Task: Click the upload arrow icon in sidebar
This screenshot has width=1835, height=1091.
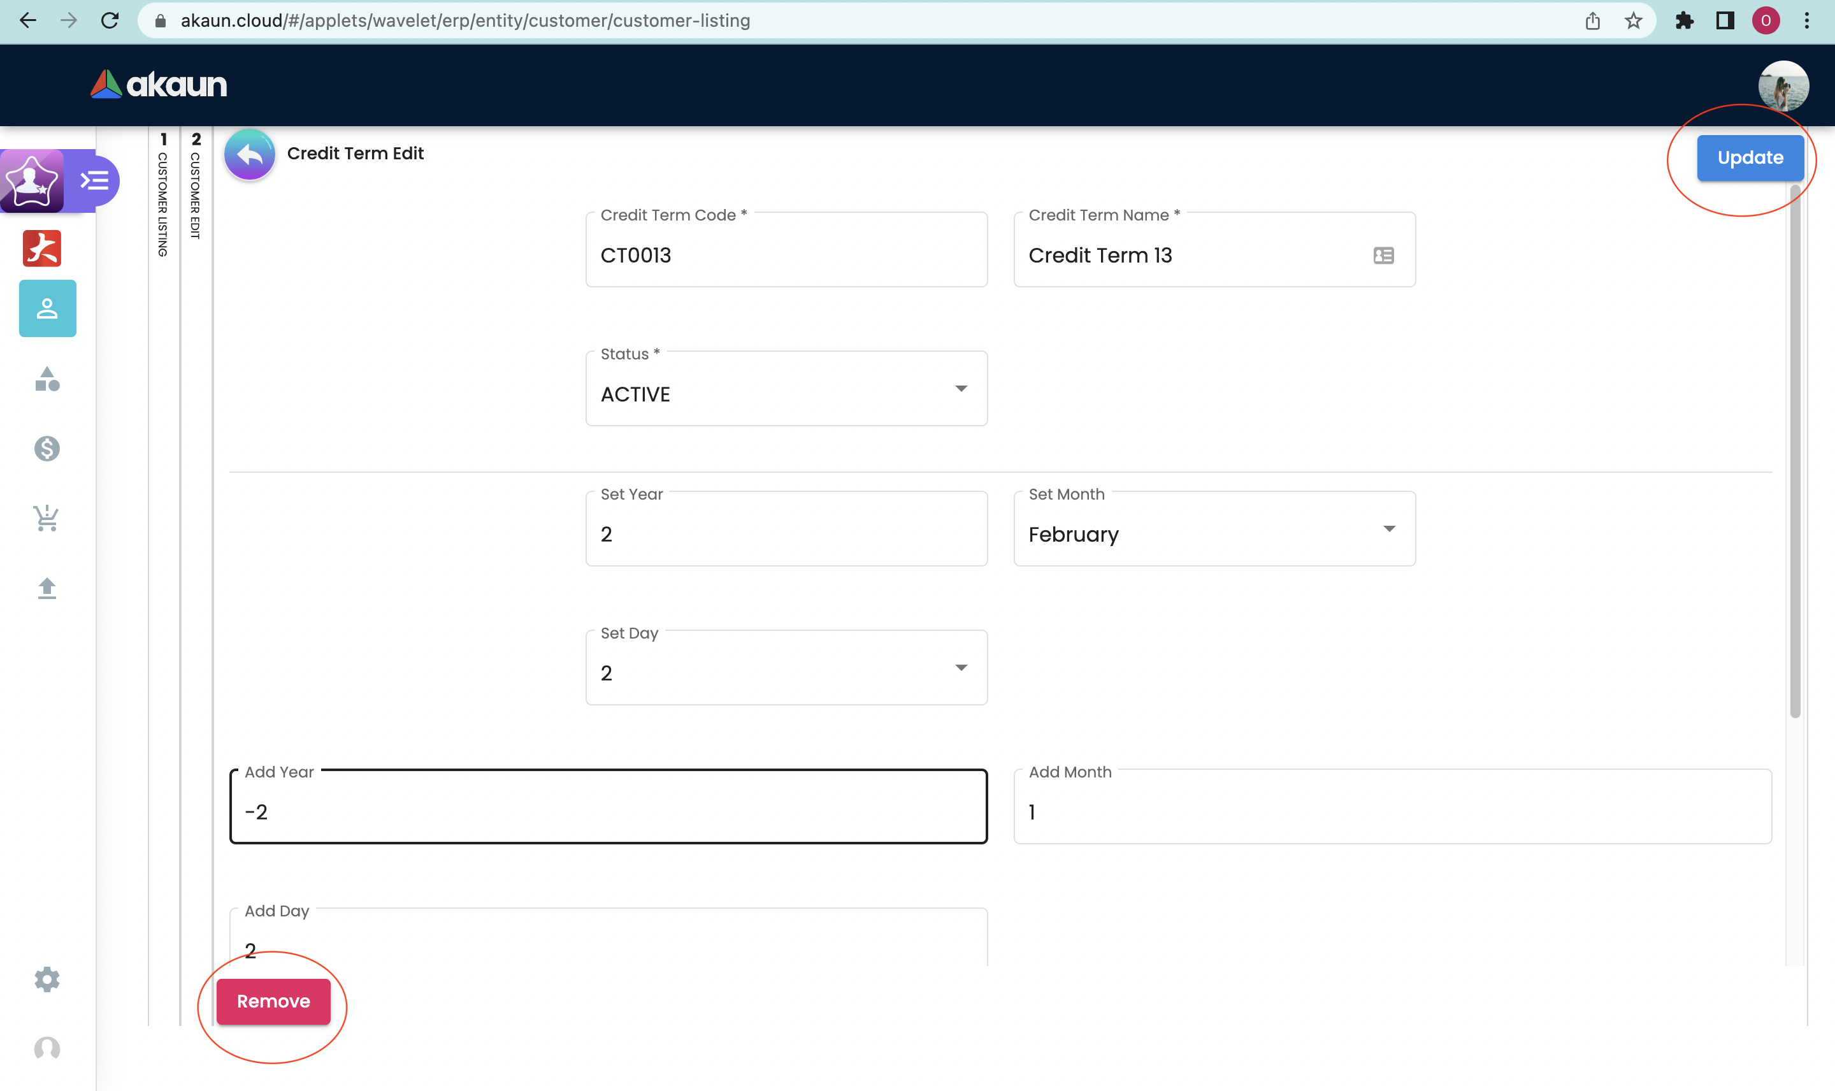Action: (47, 588)
